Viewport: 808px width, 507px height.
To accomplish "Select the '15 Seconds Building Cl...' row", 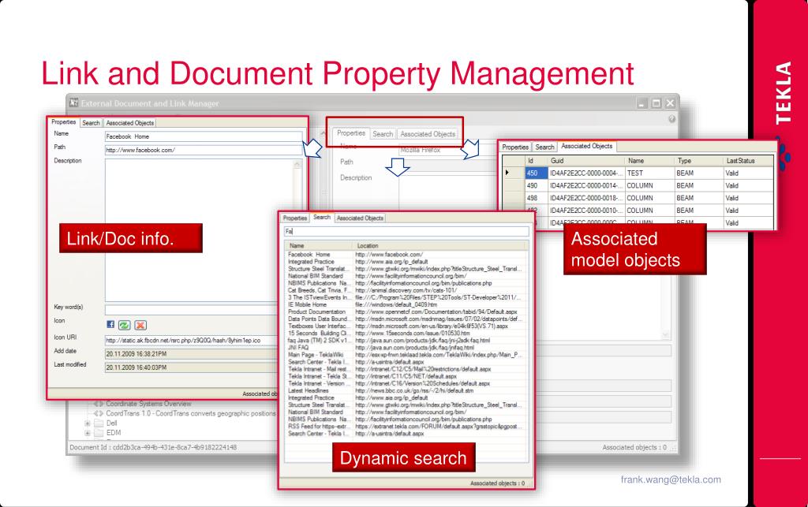I will pyautogui.click(x=406, y=333).
